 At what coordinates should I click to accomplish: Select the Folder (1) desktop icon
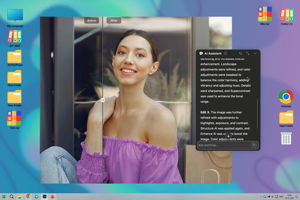click(x=287, y=17)
